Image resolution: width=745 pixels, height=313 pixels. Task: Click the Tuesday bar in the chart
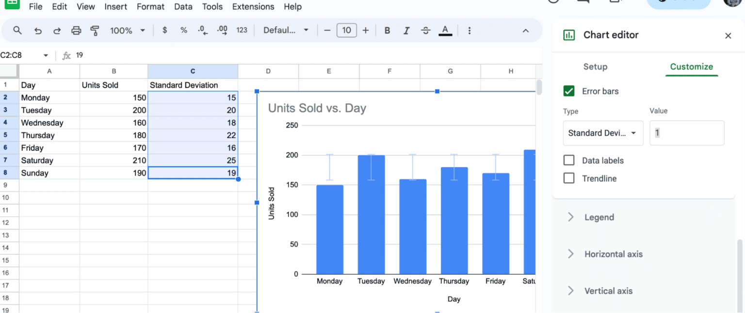371,215
